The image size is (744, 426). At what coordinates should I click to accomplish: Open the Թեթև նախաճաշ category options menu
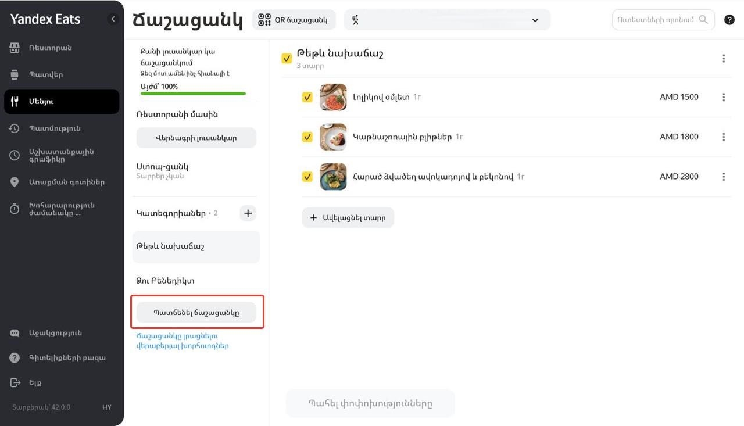pos(724,58)
